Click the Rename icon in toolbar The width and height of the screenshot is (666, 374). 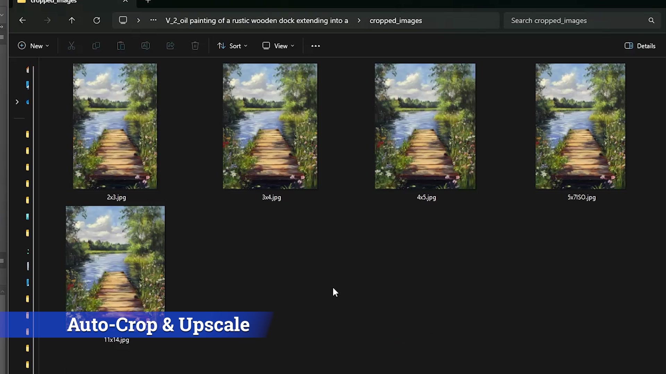146,46
